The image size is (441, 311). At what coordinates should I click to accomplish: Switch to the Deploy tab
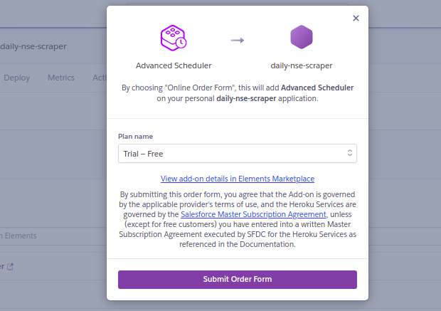click(17, 78)
